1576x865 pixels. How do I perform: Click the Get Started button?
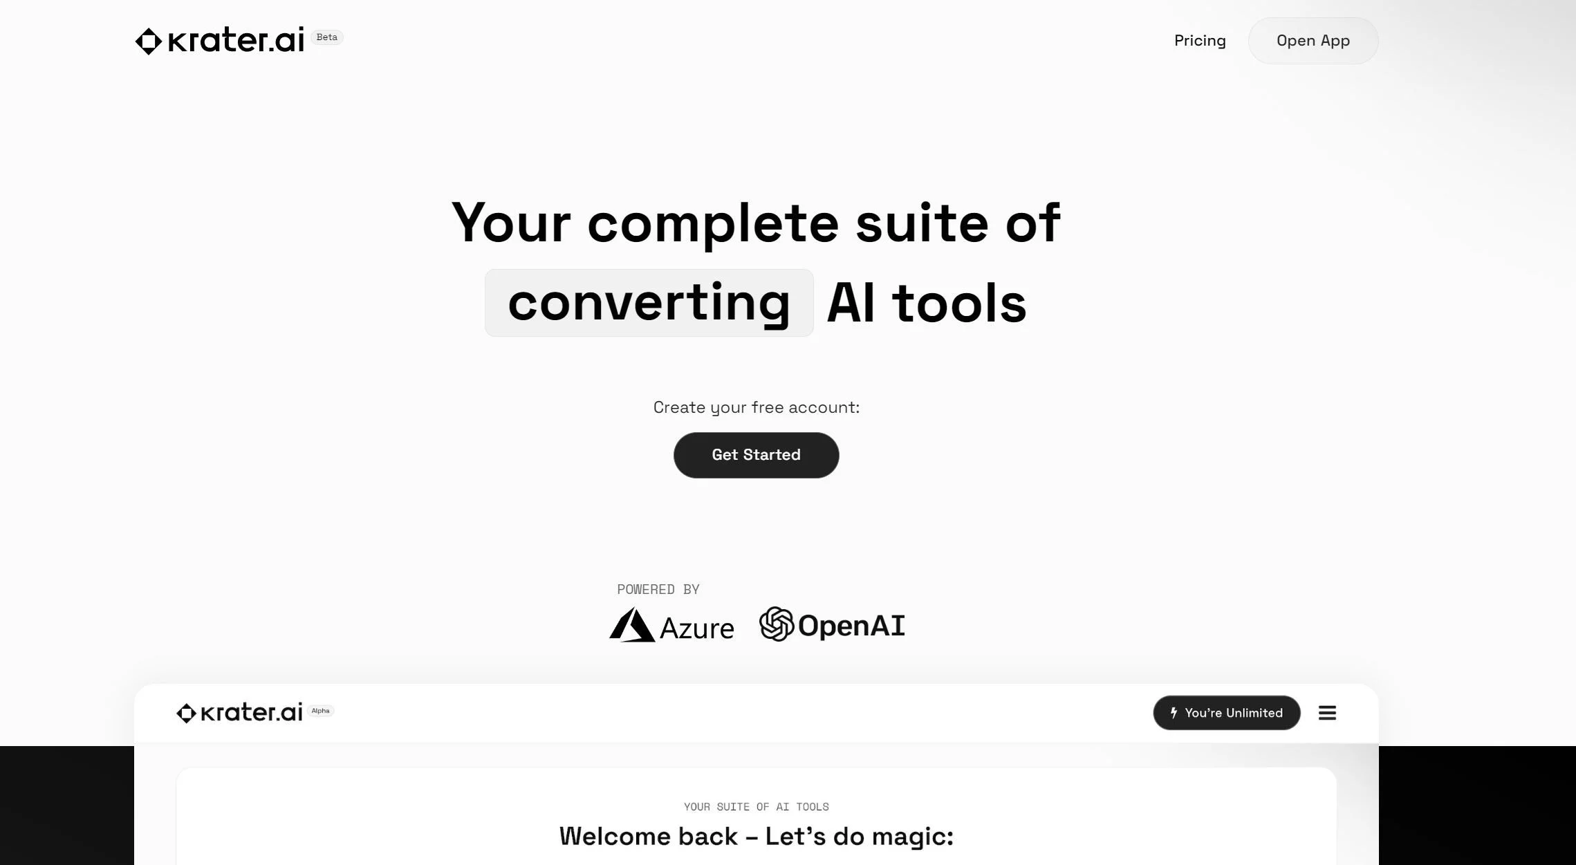756,455
